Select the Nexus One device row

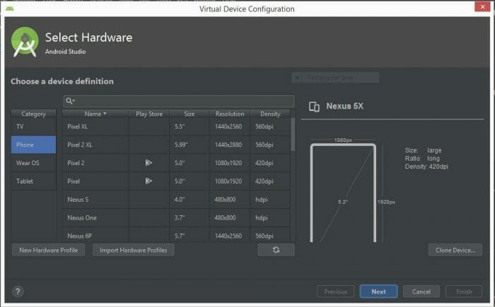point(176,218)
